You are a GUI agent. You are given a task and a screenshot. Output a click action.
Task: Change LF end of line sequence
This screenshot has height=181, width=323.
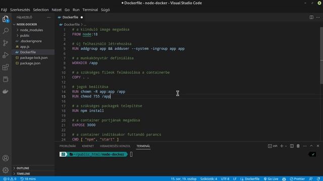coord(235,179)
